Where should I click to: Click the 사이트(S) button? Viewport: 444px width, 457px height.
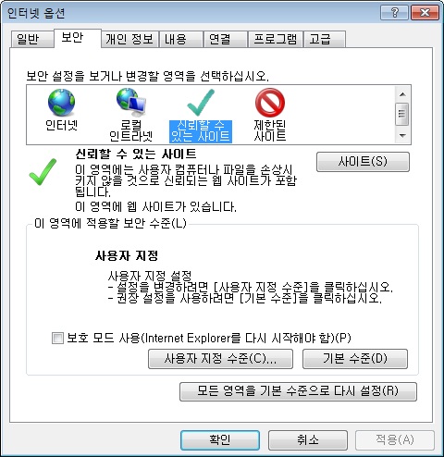[x=363, y=161]
